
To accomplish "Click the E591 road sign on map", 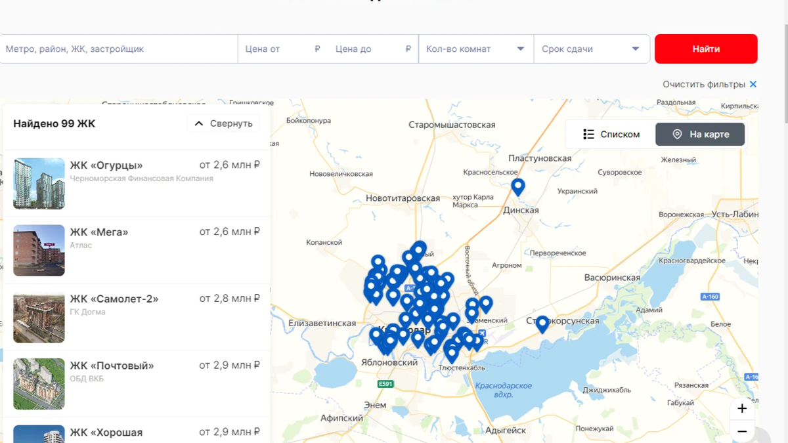I will tap(386, 384).
